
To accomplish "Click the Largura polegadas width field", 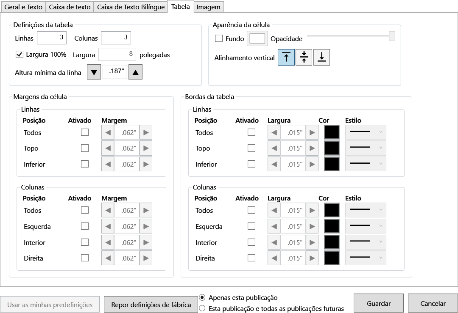I will click(117, 55).
